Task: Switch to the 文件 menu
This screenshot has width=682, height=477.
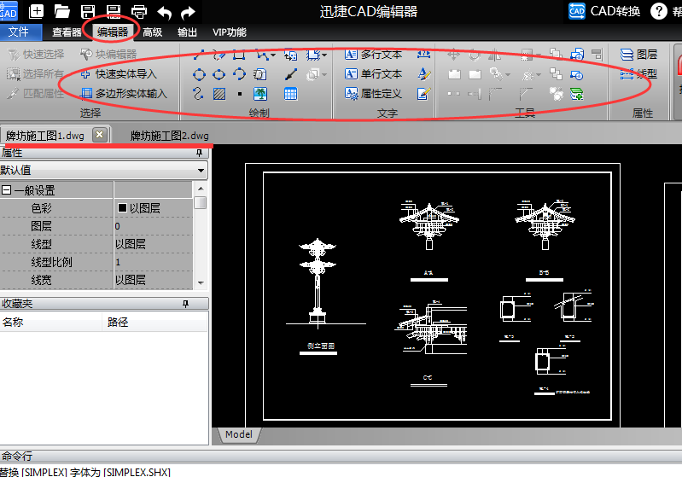Action: pos(19,32)
